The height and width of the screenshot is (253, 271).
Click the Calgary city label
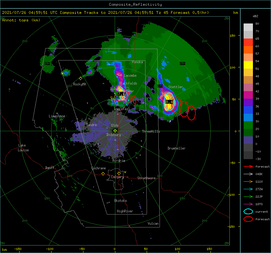point(117,177)
